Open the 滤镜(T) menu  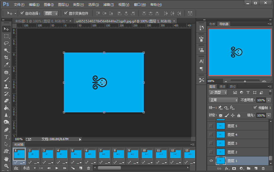point(109,5)
